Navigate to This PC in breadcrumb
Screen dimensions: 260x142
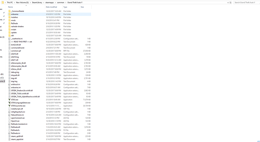click(10, 3)
